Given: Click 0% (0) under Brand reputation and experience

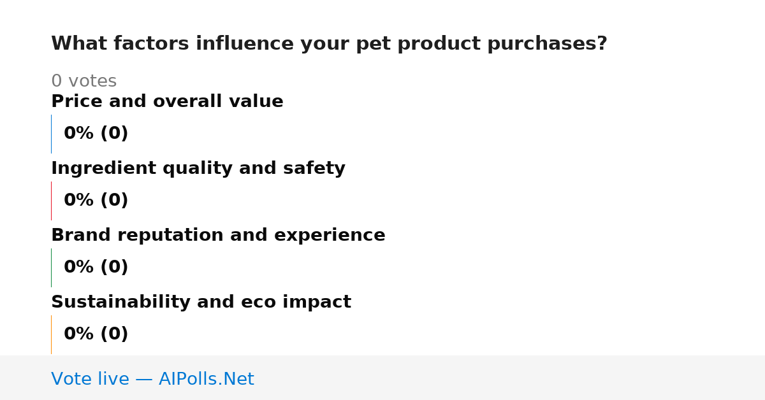Looking at the screenshot, I should point(96,268).
